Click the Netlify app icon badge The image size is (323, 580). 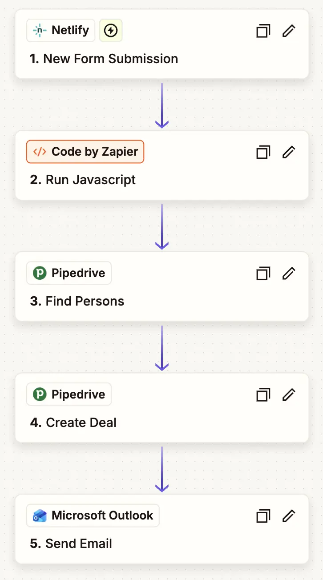[61, 30]
